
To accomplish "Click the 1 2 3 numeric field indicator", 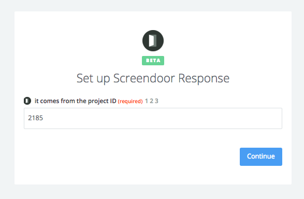I will pyautogui.click(x=152, y=101).
